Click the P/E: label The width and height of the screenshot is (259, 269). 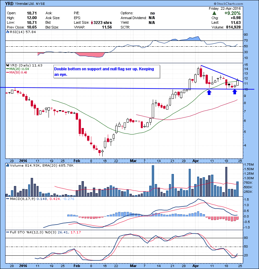click(x=77, y=13)
